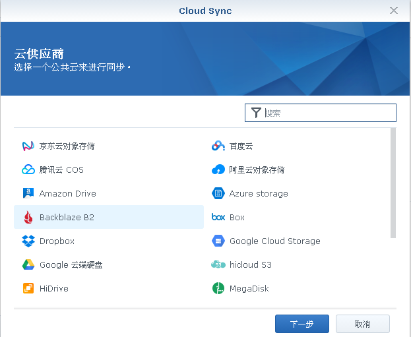Select 腾讯云 COS label
Image resolution: width=411 pixels, height=337 pixels.
61,169
